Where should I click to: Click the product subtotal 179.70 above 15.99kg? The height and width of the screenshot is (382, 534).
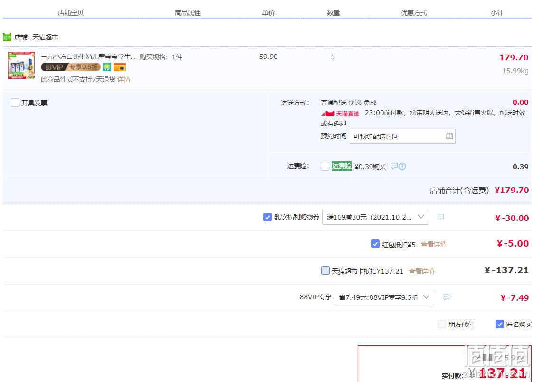(514, 57)
